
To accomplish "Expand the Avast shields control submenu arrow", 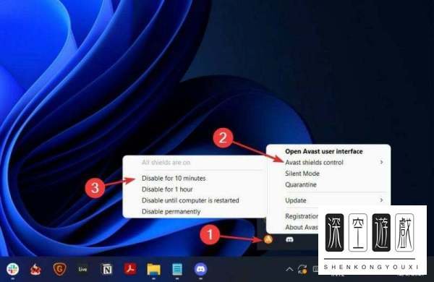I will point(382,162).
